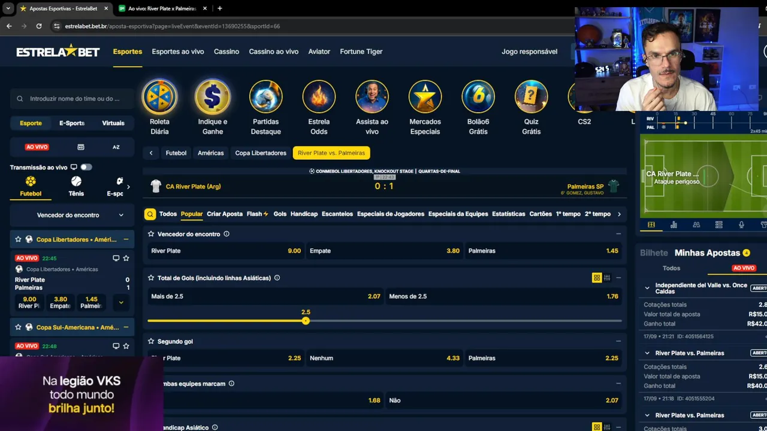Switch Total de Gols to slider view icon
The width and height of the screenshot is (767, 431).
607,278
